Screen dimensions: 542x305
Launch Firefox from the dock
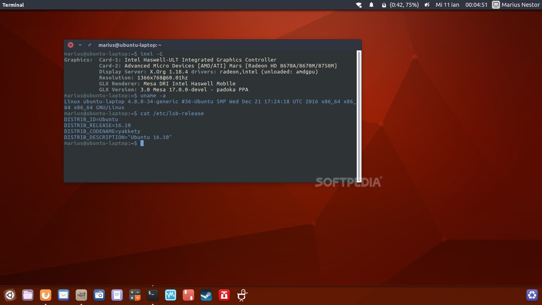(45, 295)
